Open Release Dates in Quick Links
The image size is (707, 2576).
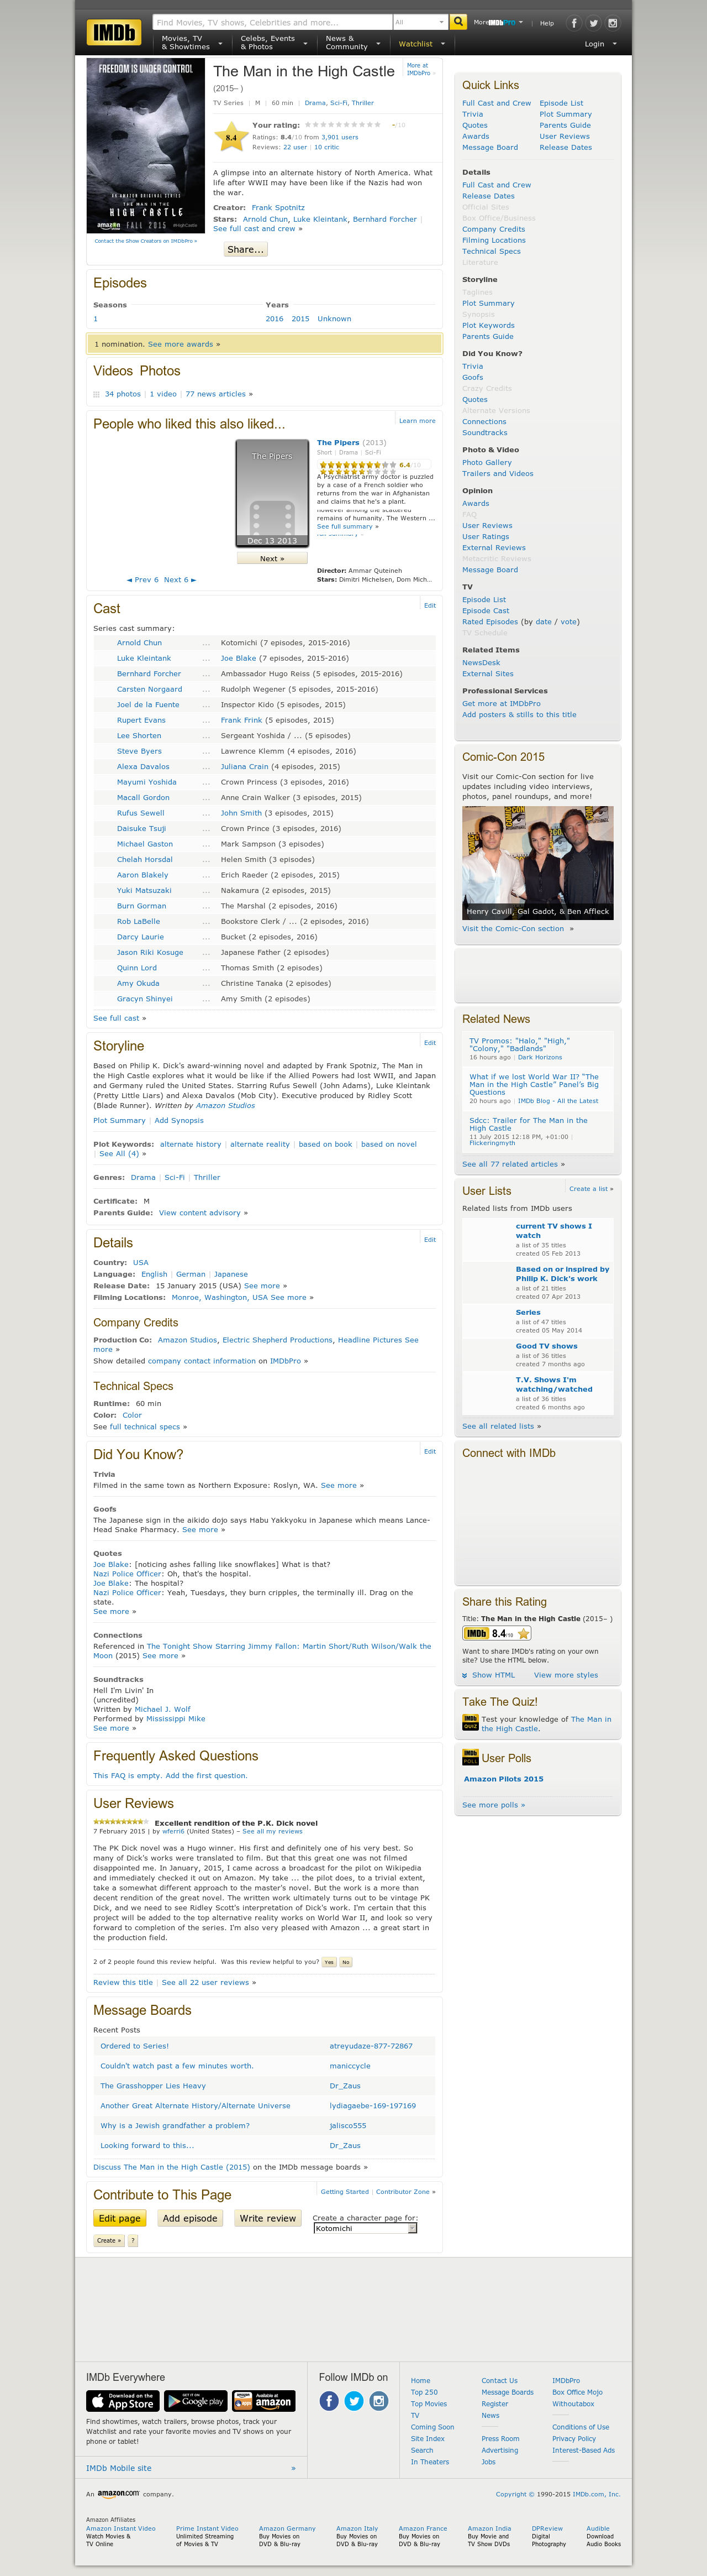coord(565,147)
